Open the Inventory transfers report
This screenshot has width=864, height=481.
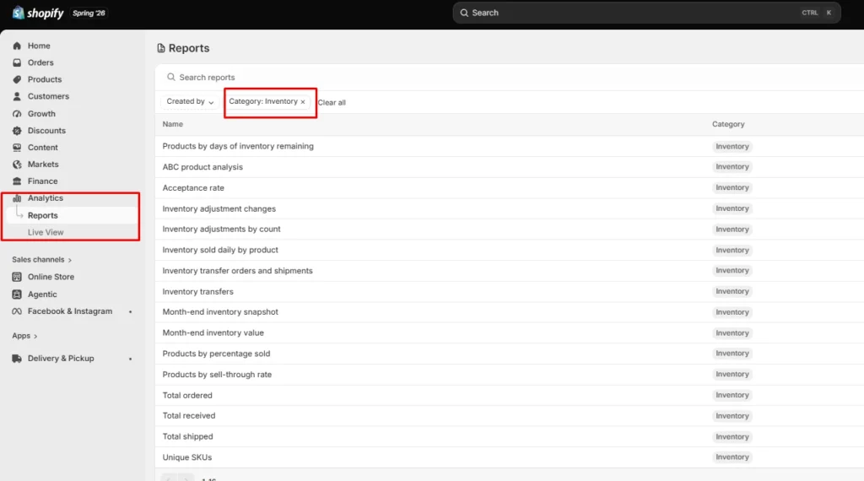coord(197,291)
